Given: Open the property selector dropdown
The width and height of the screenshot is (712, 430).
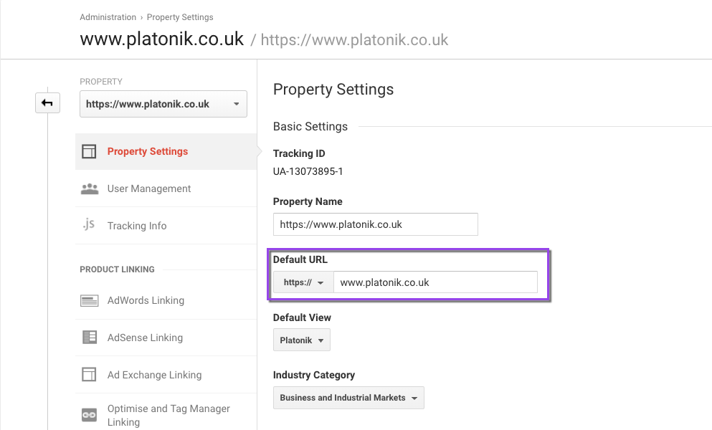Looking at the screenshot, I should (163, 104).
